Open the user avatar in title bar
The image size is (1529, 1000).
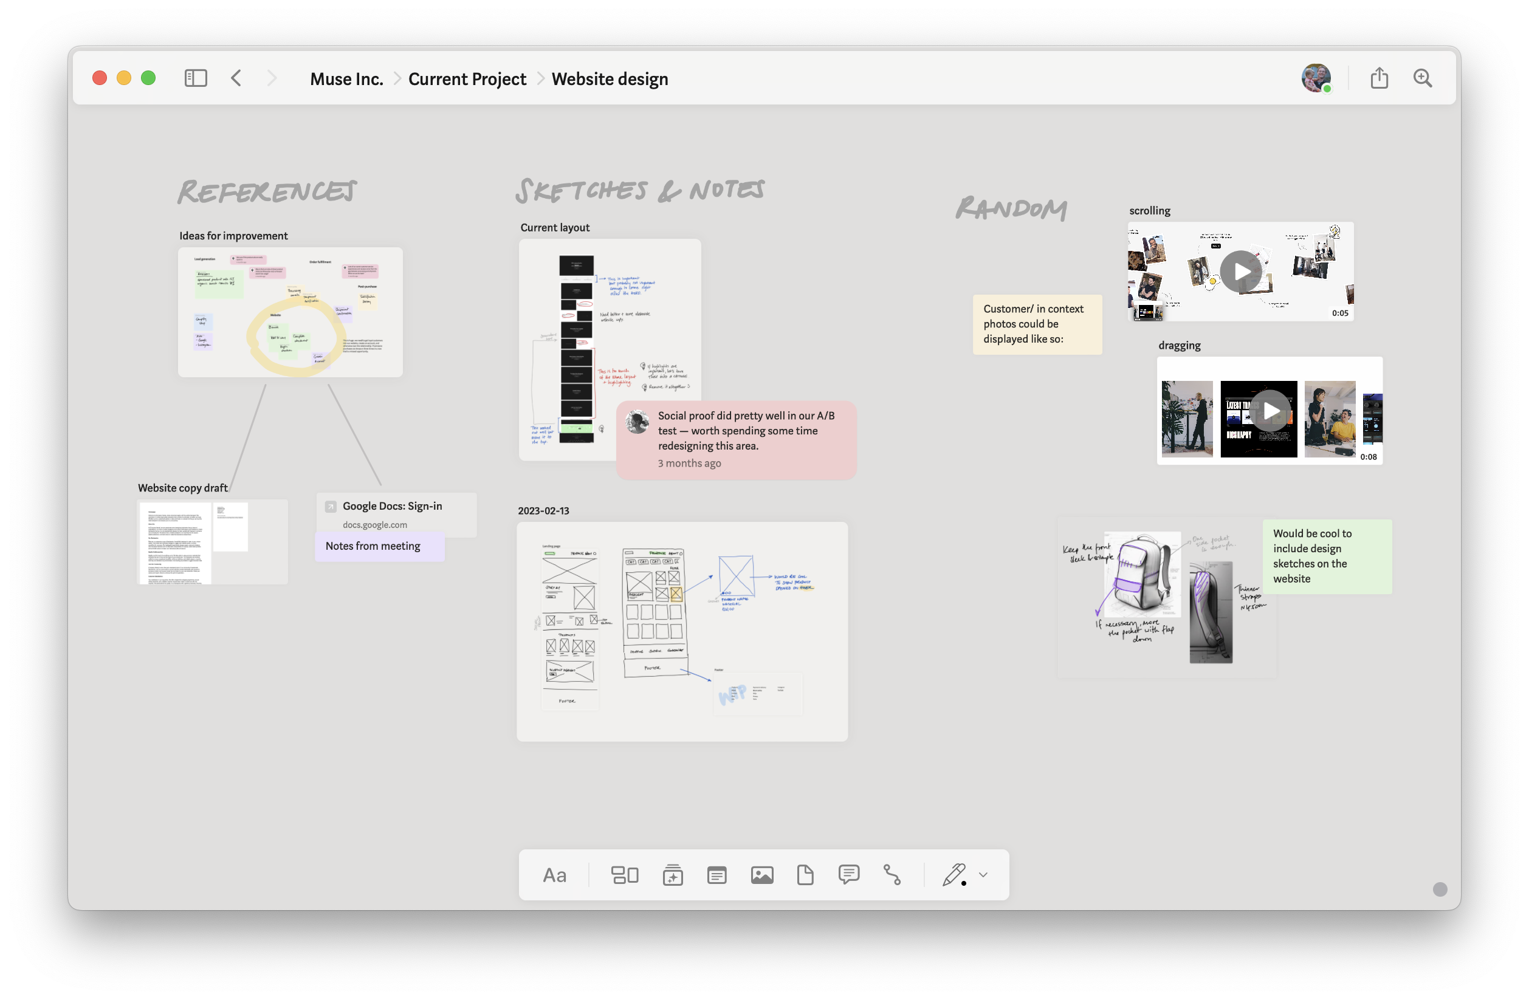(x=1315, y=78)
